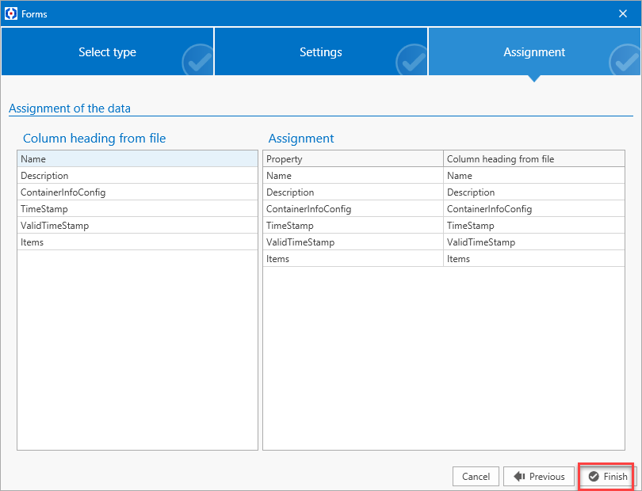Select TimeStamp in the file column list
Image resolution: width=642 pixels, height=491 pixels.
coord(138,209)
